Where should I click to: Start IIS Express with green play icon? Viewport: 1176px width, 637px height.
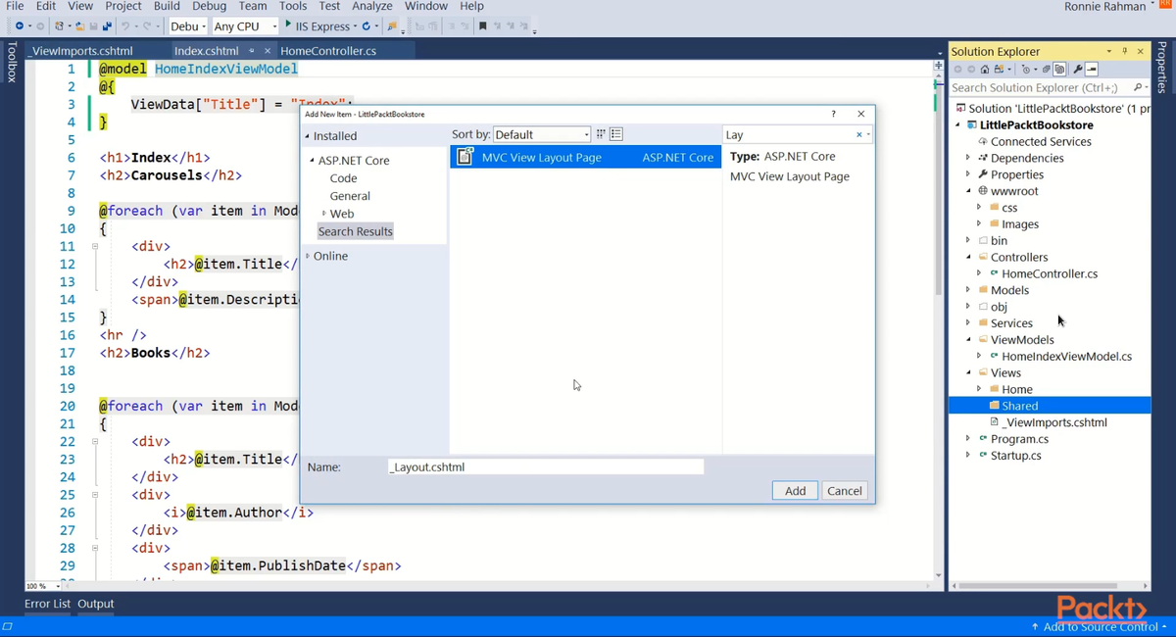point(288,24)
